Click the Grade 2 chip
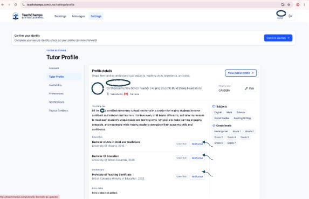309x199 pixels. [x=249, y=131]
